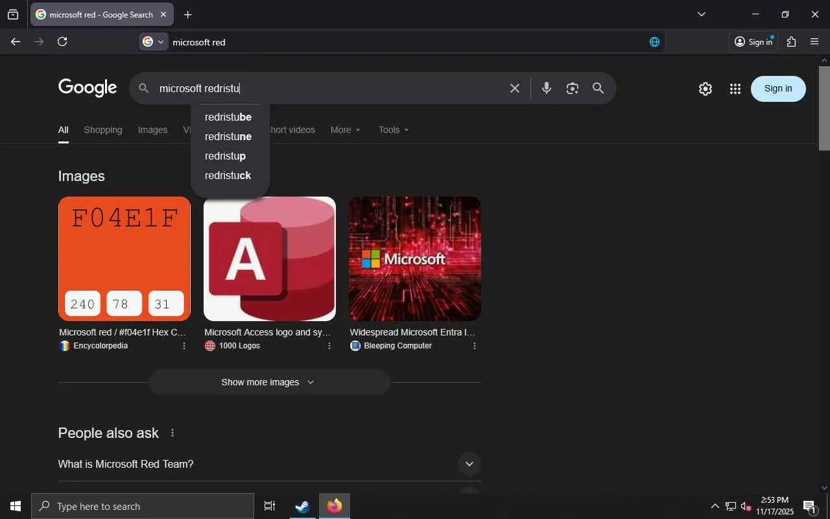
Task: Click 'Microsoft Access logo and sy...' link
Action: 268,332
